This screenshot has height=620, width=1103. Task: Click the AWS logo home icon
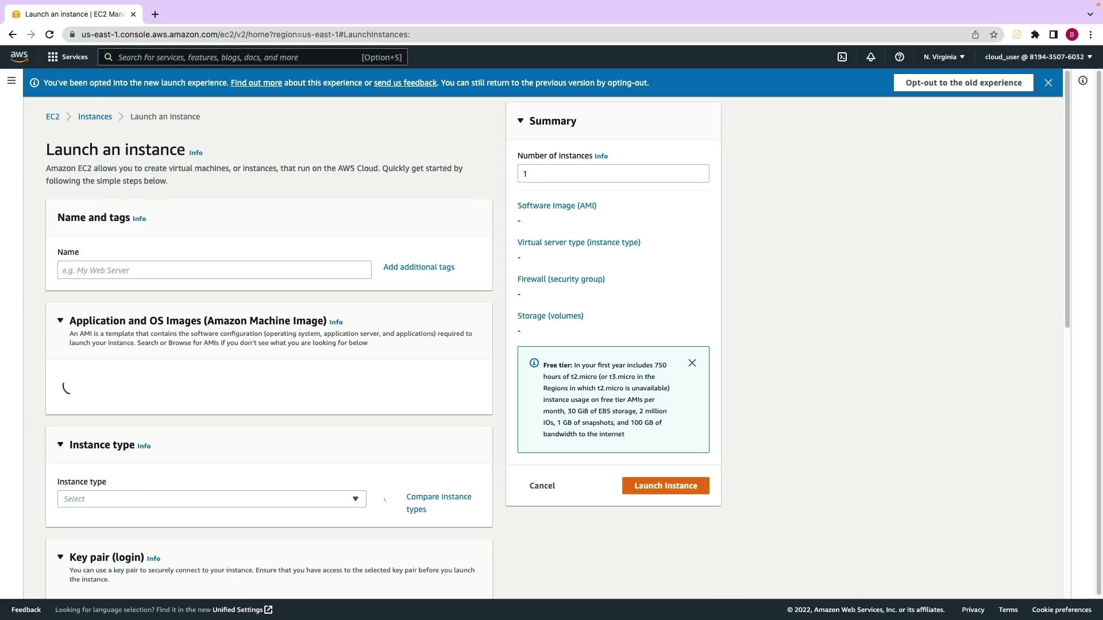(19, 56)
